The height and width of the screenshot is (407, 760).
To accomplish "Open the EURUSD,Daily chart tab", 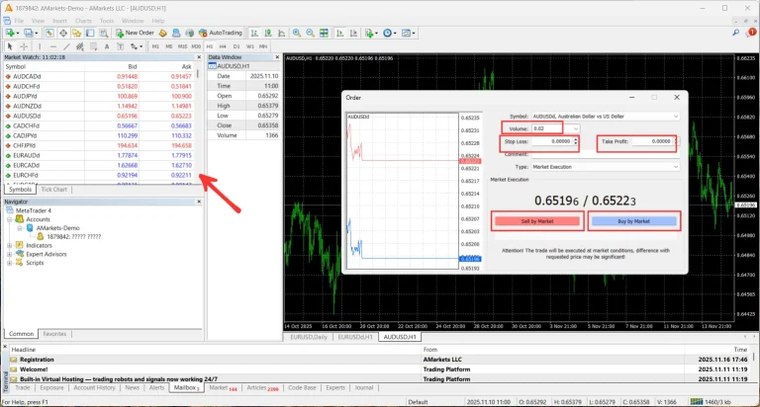I will (309, 337).
